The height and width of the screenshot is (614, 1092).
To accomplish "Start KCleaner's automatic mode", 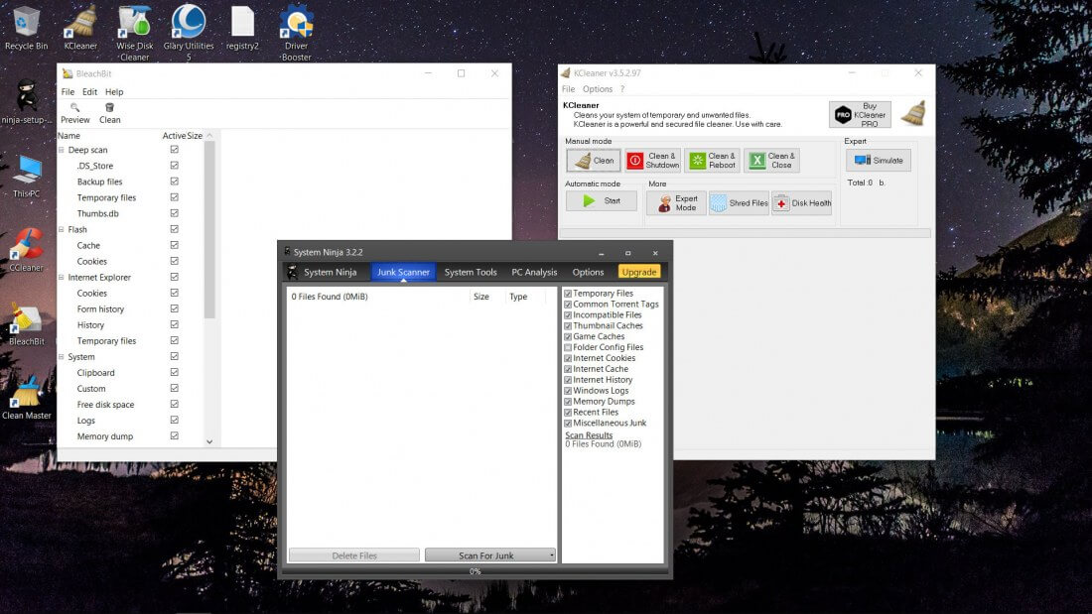I will coord(602,200).
